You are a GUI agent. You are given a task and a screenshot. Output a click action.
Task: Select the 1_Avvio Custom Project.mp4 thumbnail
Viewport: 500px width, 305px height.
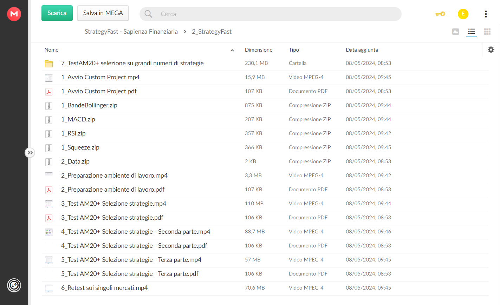(49, 78)
